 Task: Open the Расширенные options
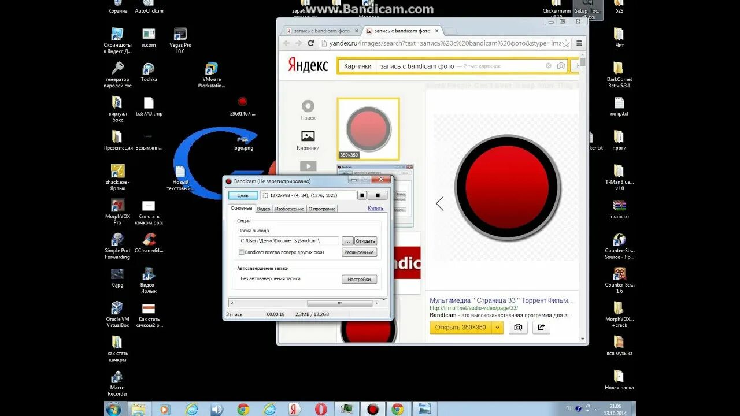tap(359, 252)
